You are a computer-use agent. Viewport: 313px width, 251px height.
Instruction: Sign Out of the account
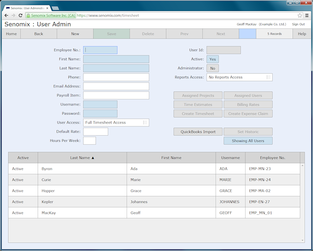click(x=298, y=24)
